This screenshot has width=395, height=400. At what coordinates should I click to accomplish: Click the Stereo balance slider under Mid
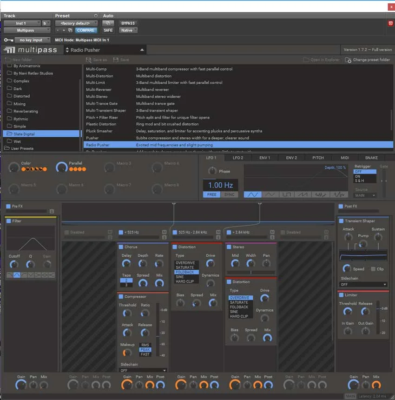coord(251,273)
